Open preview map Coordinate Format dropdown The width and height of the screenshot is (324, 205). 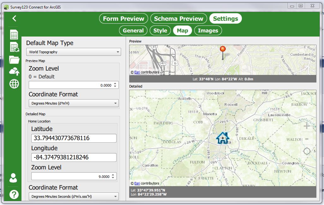click(x=74, y=103)
